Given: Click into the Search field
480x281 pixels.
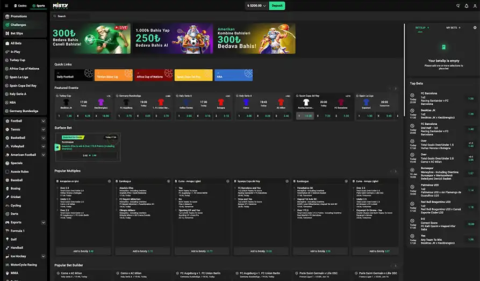Looking at the screenshot, I should tap(71, 16).
